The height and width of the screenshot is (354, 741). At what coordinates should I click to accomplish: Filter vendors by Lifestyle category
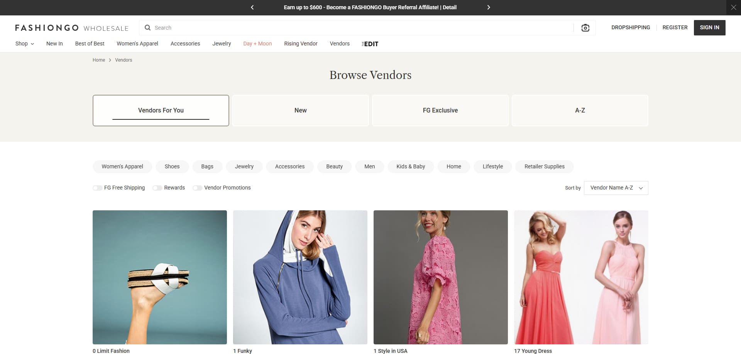[x=493, y=166]
